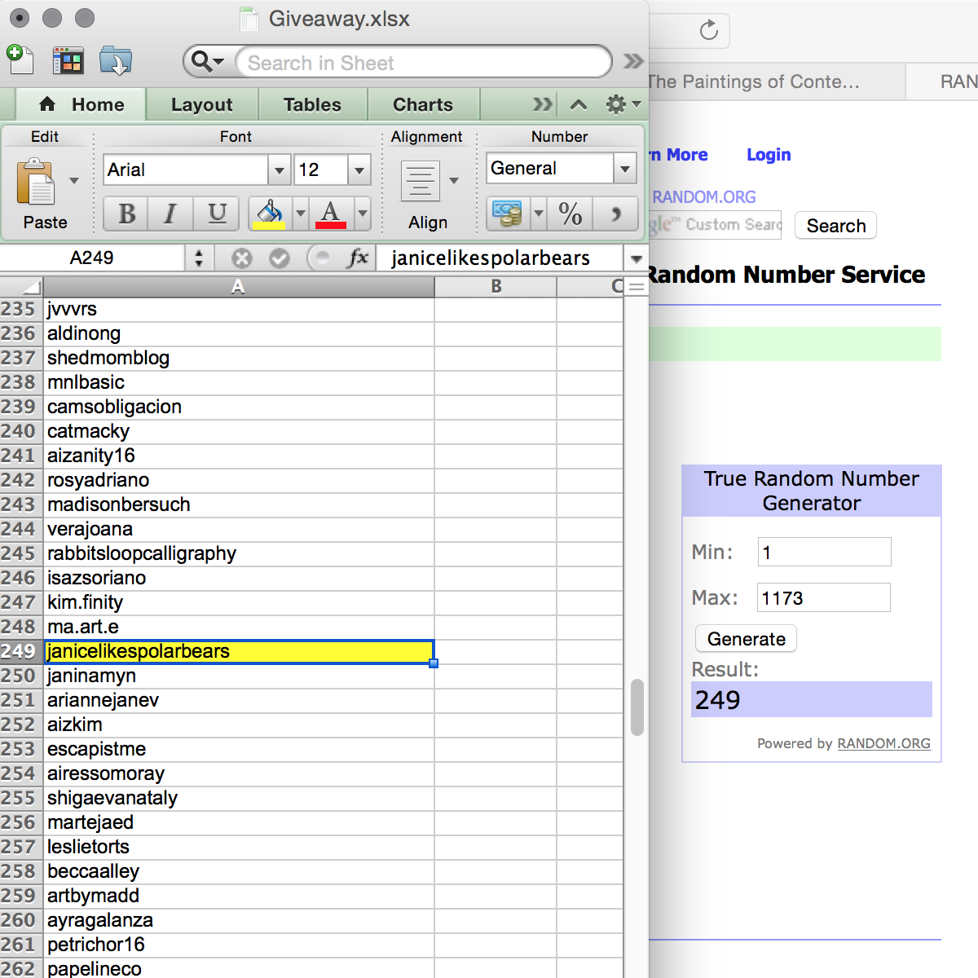Switch to the Tables tab
Viewport: 978px width, 978px height.
pyautogui.click(x=312, y=104)
